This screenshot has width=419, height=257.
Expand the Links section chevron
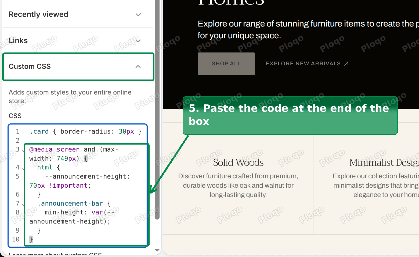[x=138, y=41]
